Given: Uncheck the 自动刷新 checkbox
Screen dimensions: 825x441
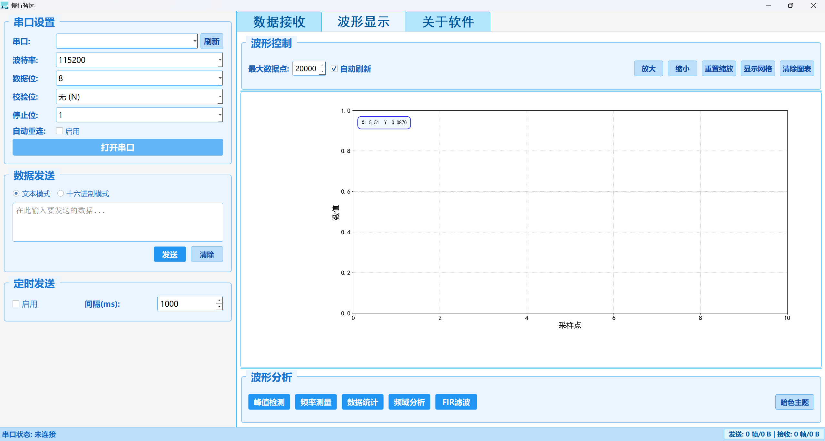Looking at the screenshot, I should point(334,69).
